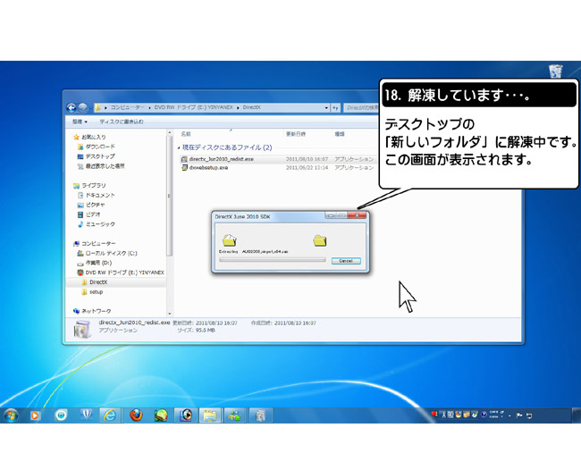This screenshot has height=453, width=581.
Task: Open ライブラリ in the navigation pane
Action: pyautogui.click(x=89, y=186)
